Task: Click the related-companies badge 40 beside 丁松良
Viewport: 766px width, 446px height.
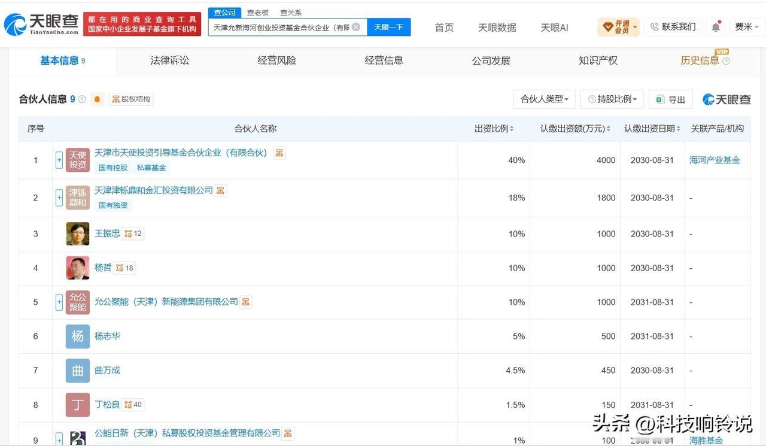Action: pyautogui.click(x=133, y=405)
